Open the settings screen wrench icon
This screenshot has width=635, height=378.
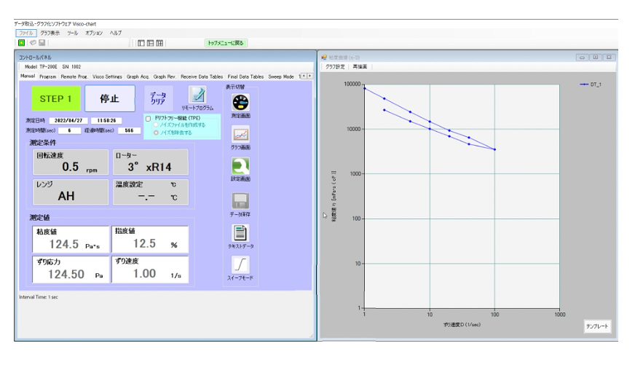point(240,166)
